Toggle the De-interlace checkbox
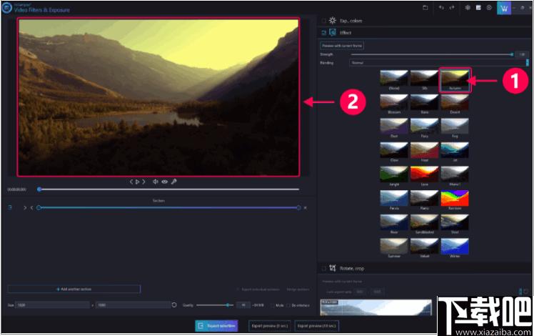Screen dimensions: 534x336 click(289, 305)
